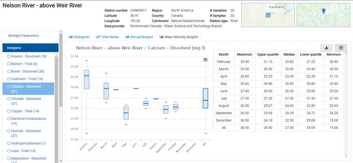Click the July boxplot box
The height and width of the screenshot is (163, 353).
point(146,103)
